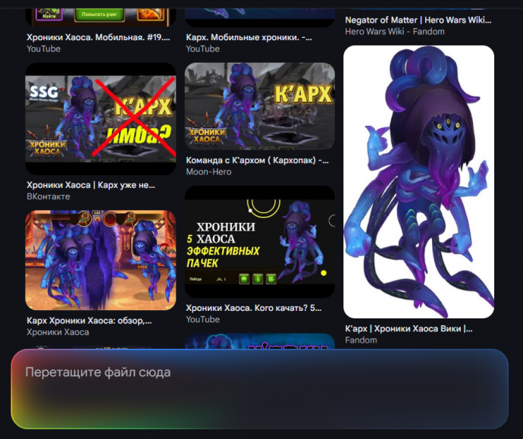Open the 'Hero Wars Wiki - Fandom' source label

click(394, 32)
